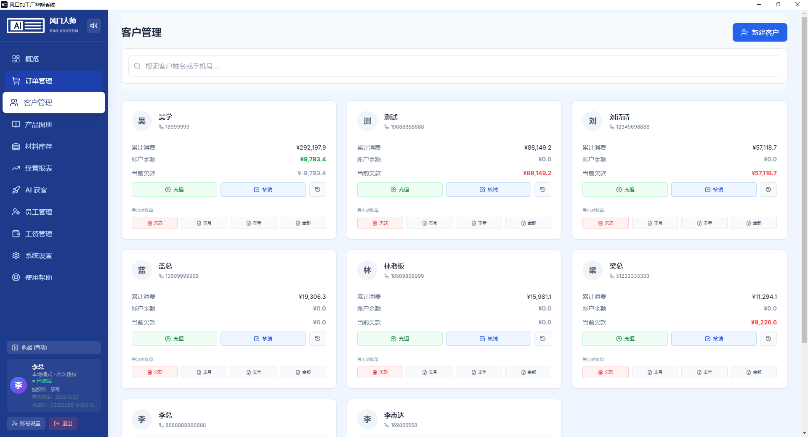The height and width of the screenshot is (437, 808).
Task: Export 本月 statement for 蓝总
Action: 204,372
